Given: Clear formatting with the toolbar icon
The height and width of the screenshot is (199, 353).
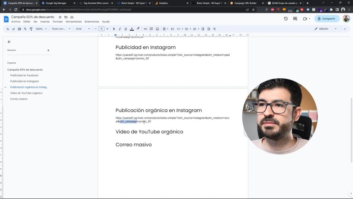Looking at the screenshot, I should click(x=214, y=29).
